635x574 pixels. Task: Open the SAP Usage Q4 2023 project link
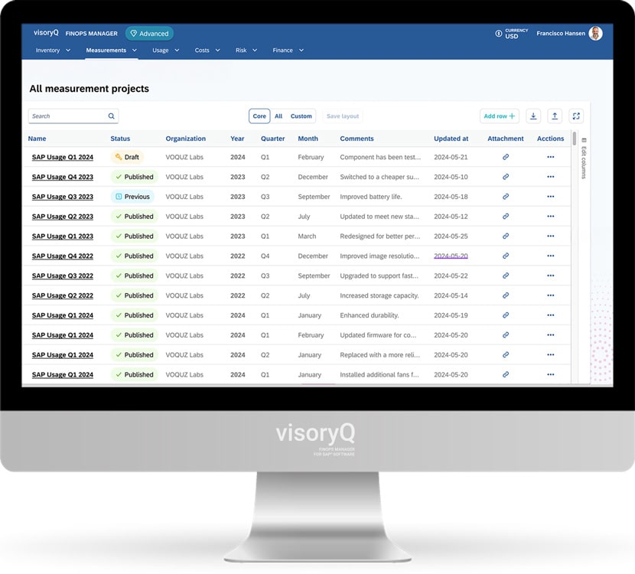pyautogui.click(x=63, y=177)
